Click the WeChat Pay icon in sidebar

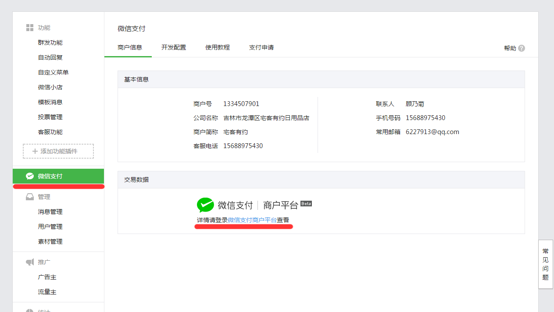click(x=30, y=176)
